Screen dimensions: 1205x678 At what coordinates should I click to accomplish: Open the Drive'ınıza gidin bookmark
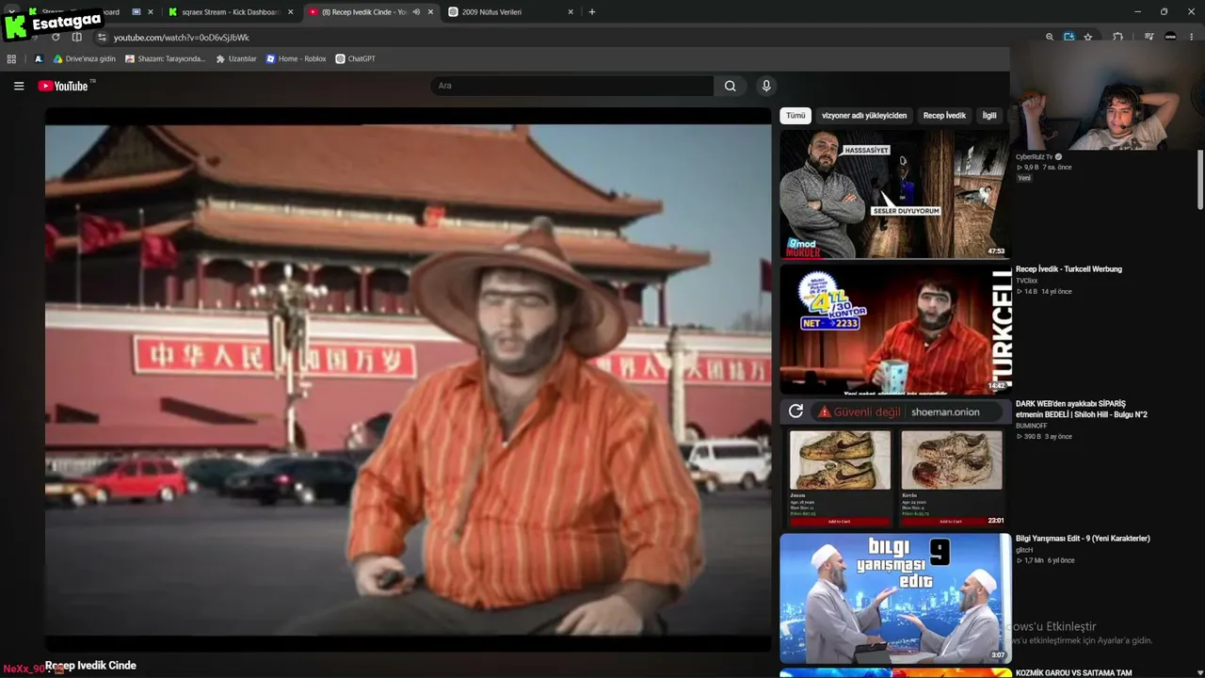(x=85, y=58)
